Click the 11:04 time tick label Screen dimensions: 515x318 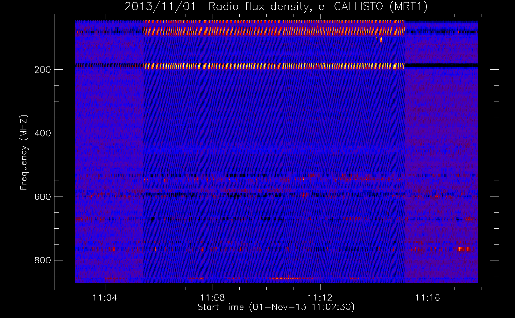(105, 298)
